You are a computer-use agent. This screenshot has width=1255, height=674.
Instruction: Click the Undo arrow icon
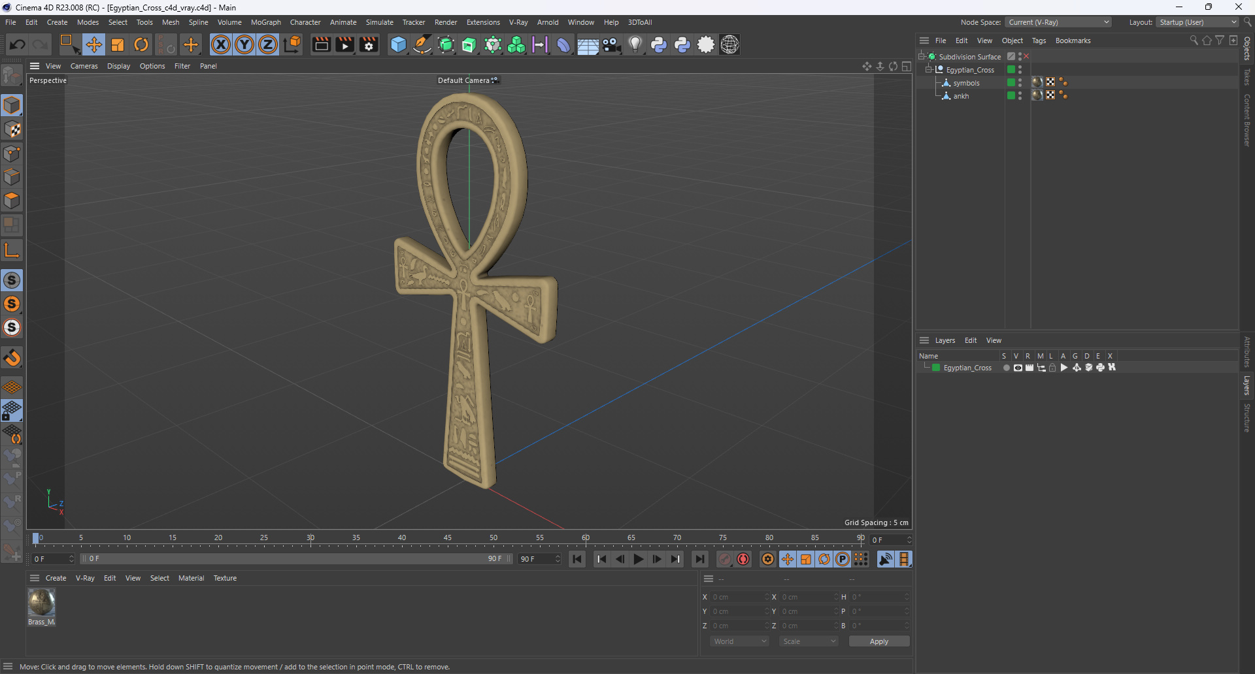click(18, 44)
